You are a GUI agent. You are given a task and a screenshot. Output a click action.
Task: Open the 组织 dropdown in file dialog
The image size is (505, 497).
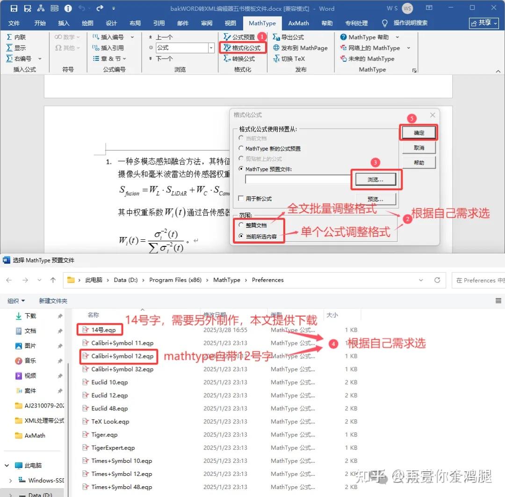tap(15, 300)
